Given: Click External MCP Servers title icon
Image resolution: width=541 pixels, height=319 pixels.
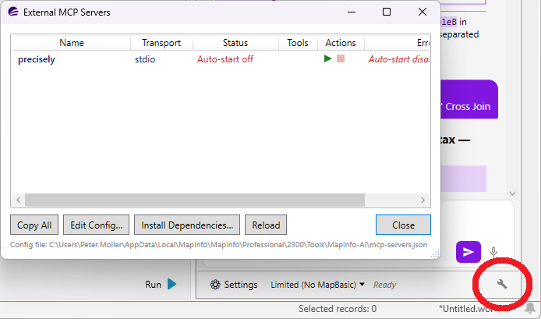Looking at the screenshot, I should (x=13, y=12).
